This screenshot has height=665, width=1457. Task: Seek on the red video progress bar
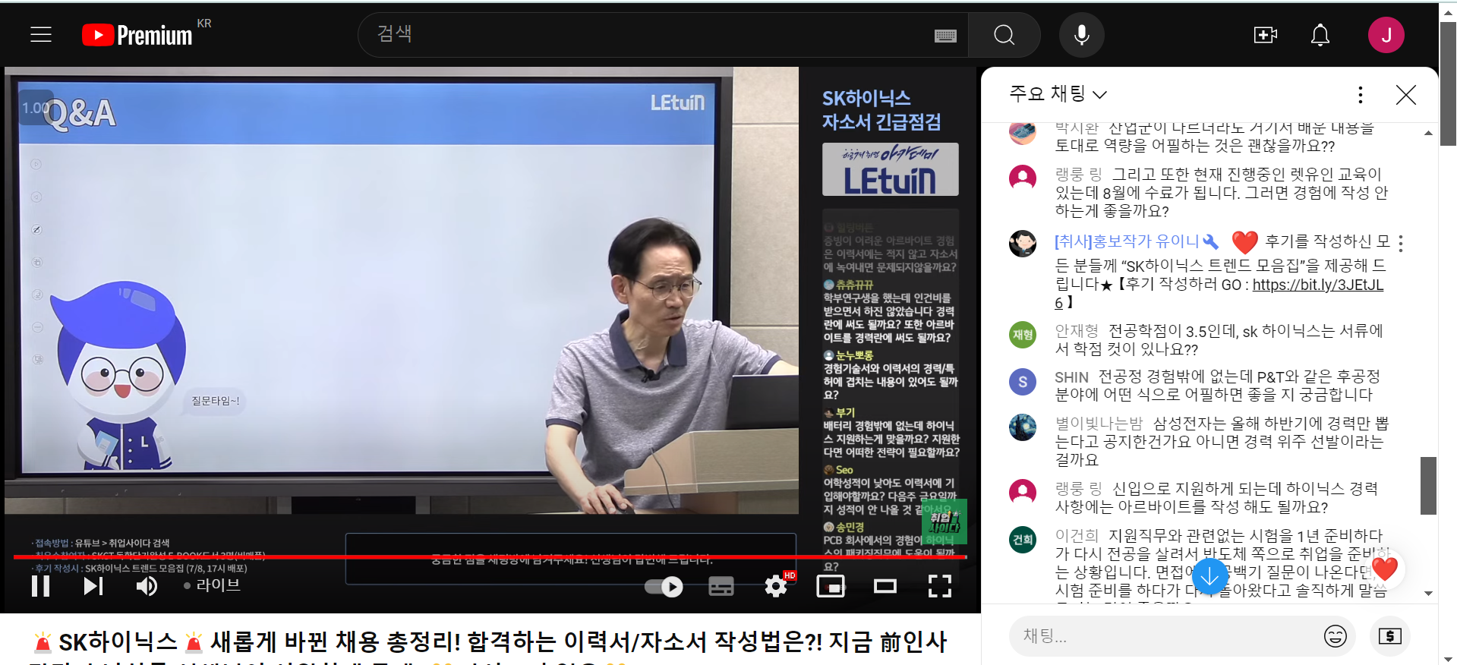point(490,557)
